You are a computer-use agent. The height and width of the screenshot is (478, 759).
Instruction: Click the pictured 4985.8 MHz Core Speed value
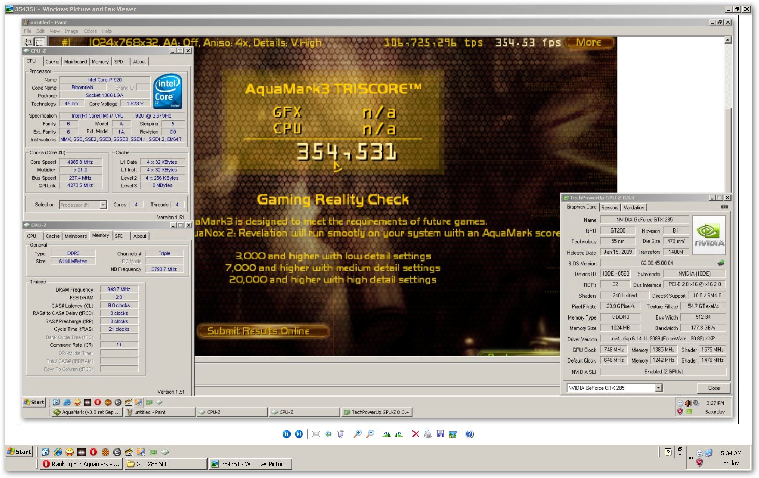click(80, 162)
